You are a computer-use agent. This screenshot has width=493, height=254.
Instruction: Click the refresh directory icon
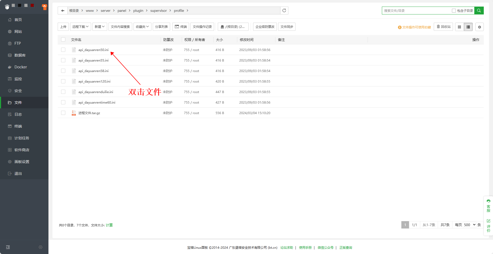284,11
